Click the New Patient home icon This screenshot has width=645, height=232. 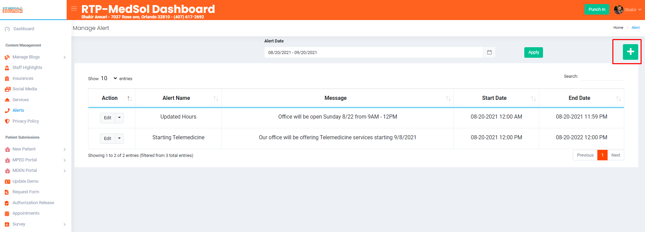coord(7,149)
